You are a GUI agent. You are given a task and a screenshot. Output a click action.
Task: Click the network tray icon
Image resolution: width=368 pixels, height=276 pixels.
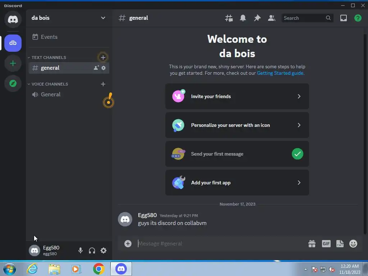pos(323,269)
